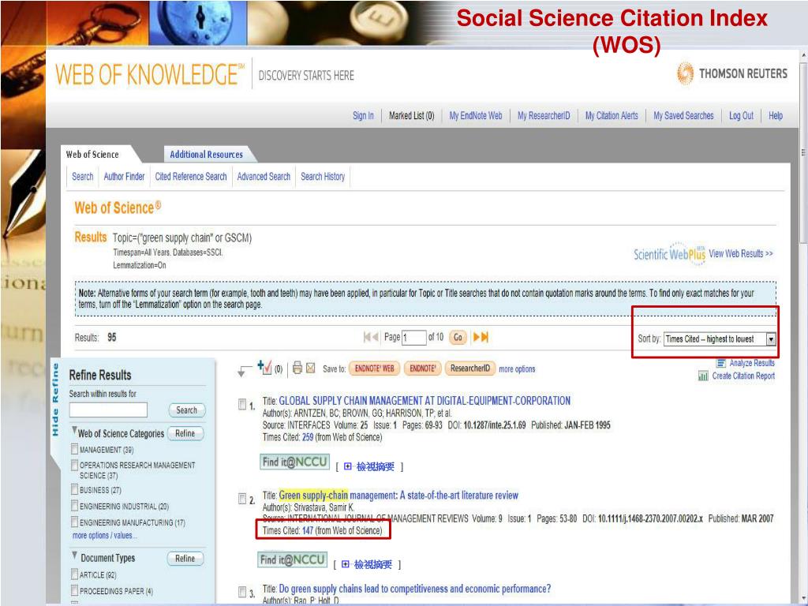The height and width of the screenshot is (606, 808).
Task: Open the Sort by dropdown
Action: coord(720,339)
